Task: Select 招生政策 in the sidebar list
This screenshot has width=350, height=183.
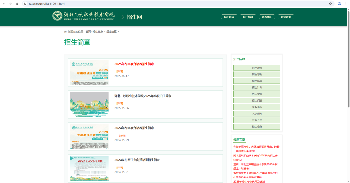Action: click(x=257, y=68)
